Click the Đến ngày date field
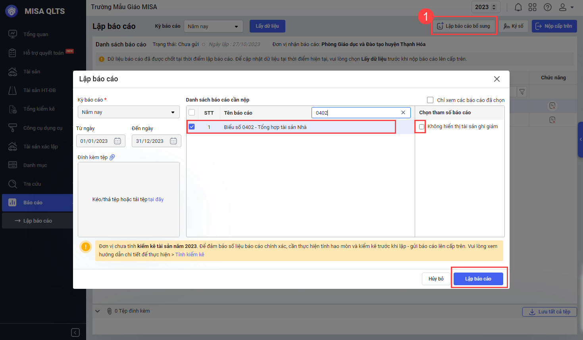The width and height of the screenshot is (583, 340). tap(156, 141)
